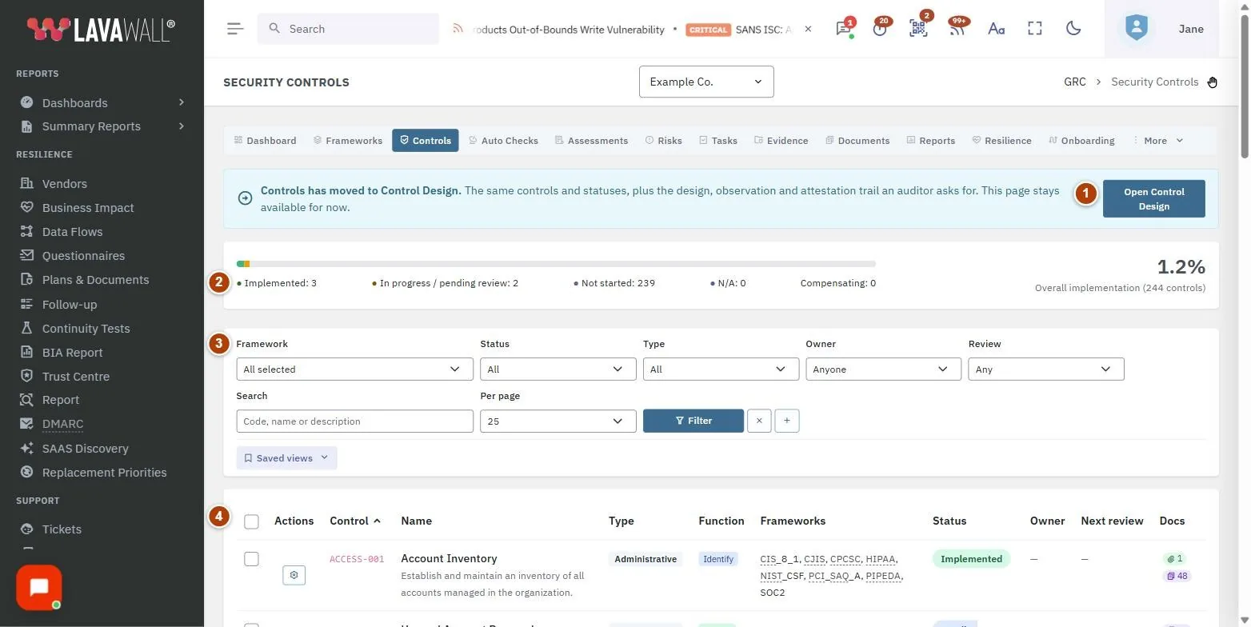Switch to the Onboarding tab
Viewport: 1251px width, 627px height.
(1081, 141)
